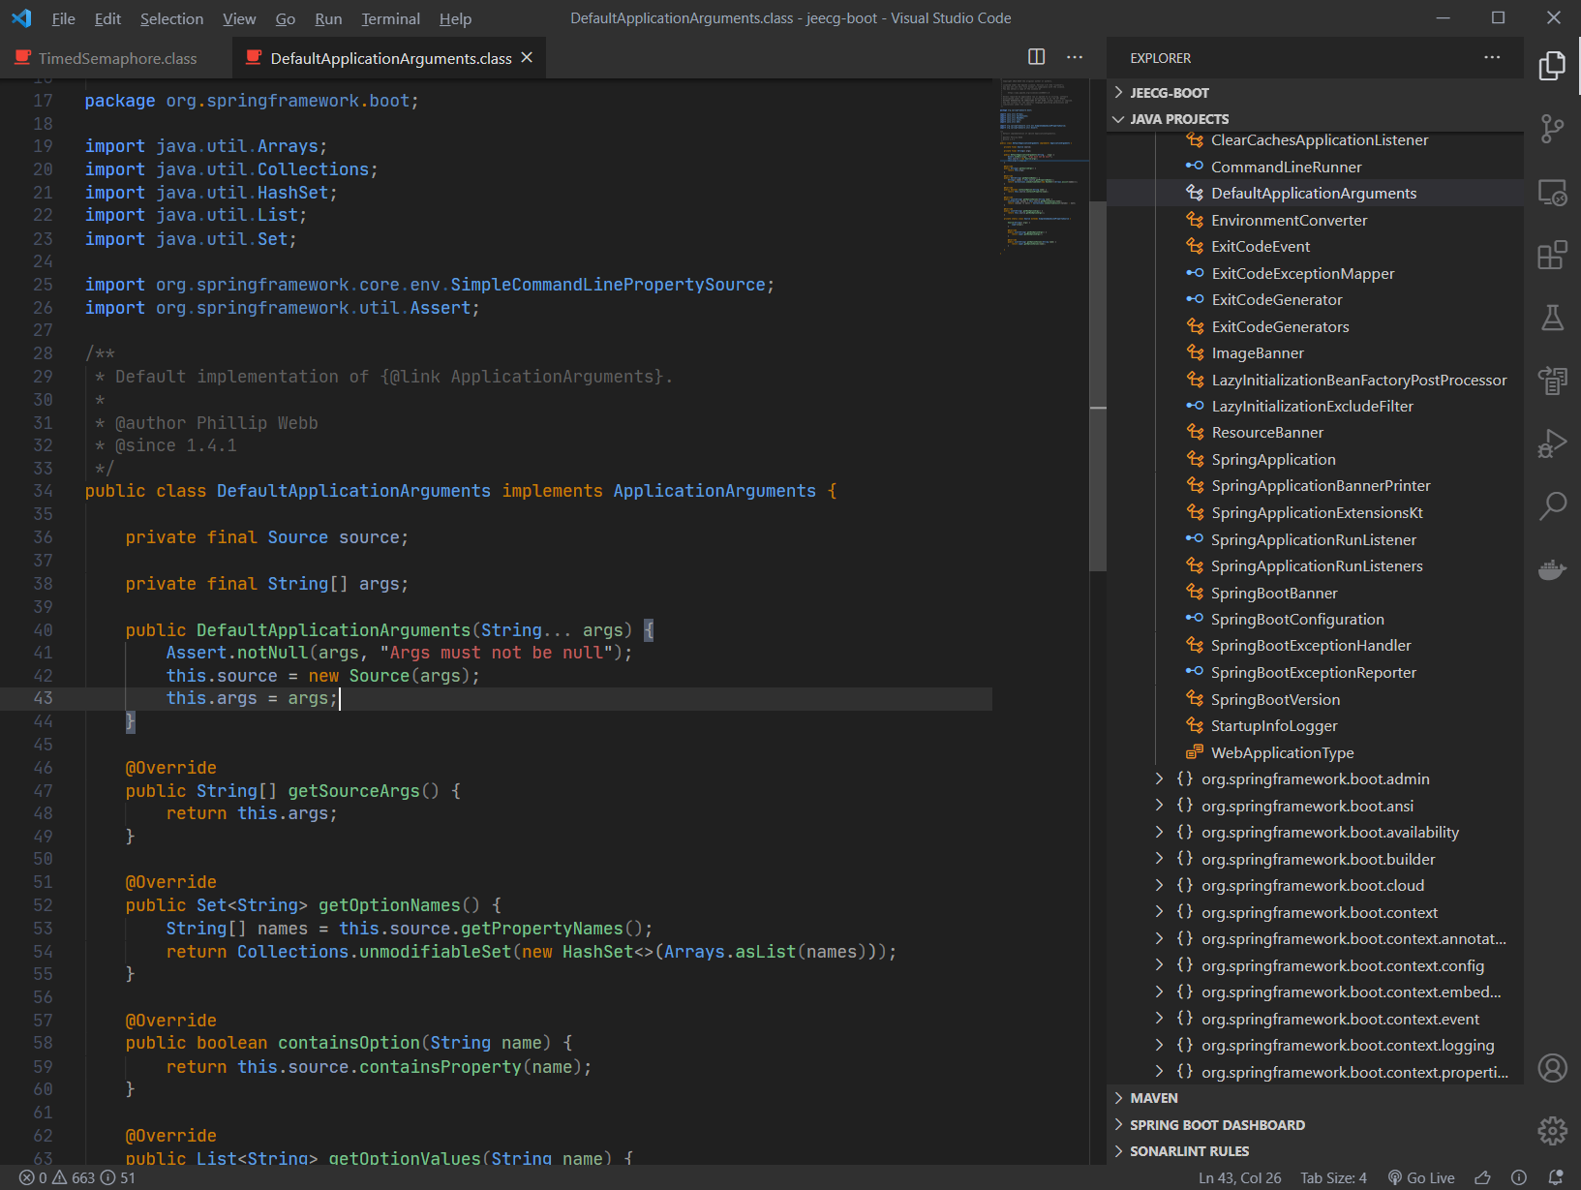The height and width of the screenshot is (1190, 1581).
Task: Split the editor to the right
Action: point(1036,57)
